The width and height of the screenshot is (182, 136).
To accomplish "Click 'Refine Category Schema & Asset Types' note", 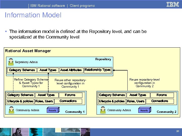I will tap(31, 83).
